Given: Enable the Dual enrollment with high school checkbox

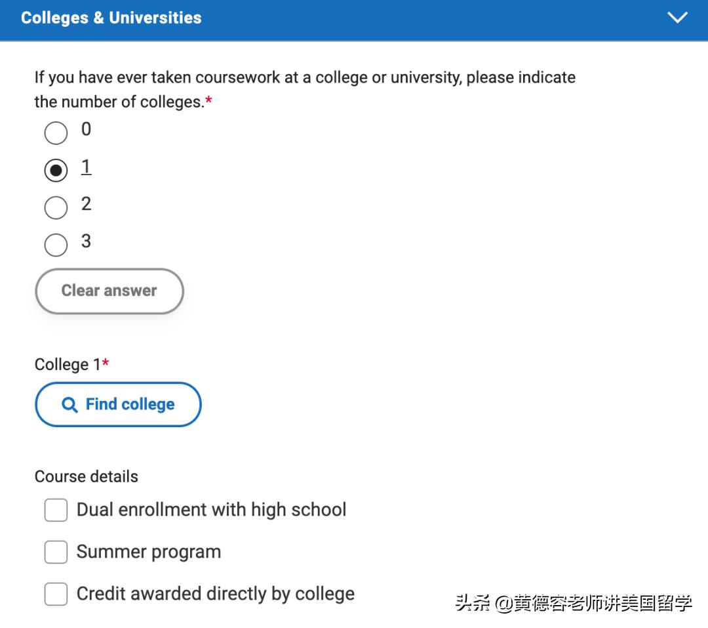Looking at the screenshot, I should pyautogui.click(x=56, y=510).
